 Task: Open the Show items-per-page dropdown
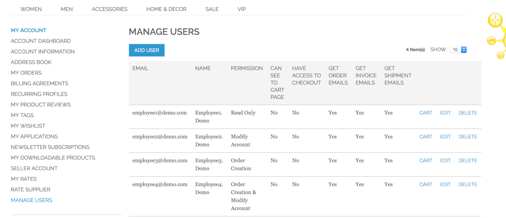tap(458, 50)
